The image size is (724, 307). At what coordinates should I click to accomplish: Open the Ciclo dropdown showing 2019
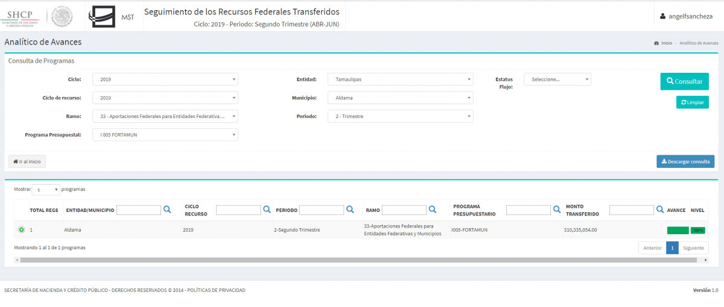[x=165, y=79]
